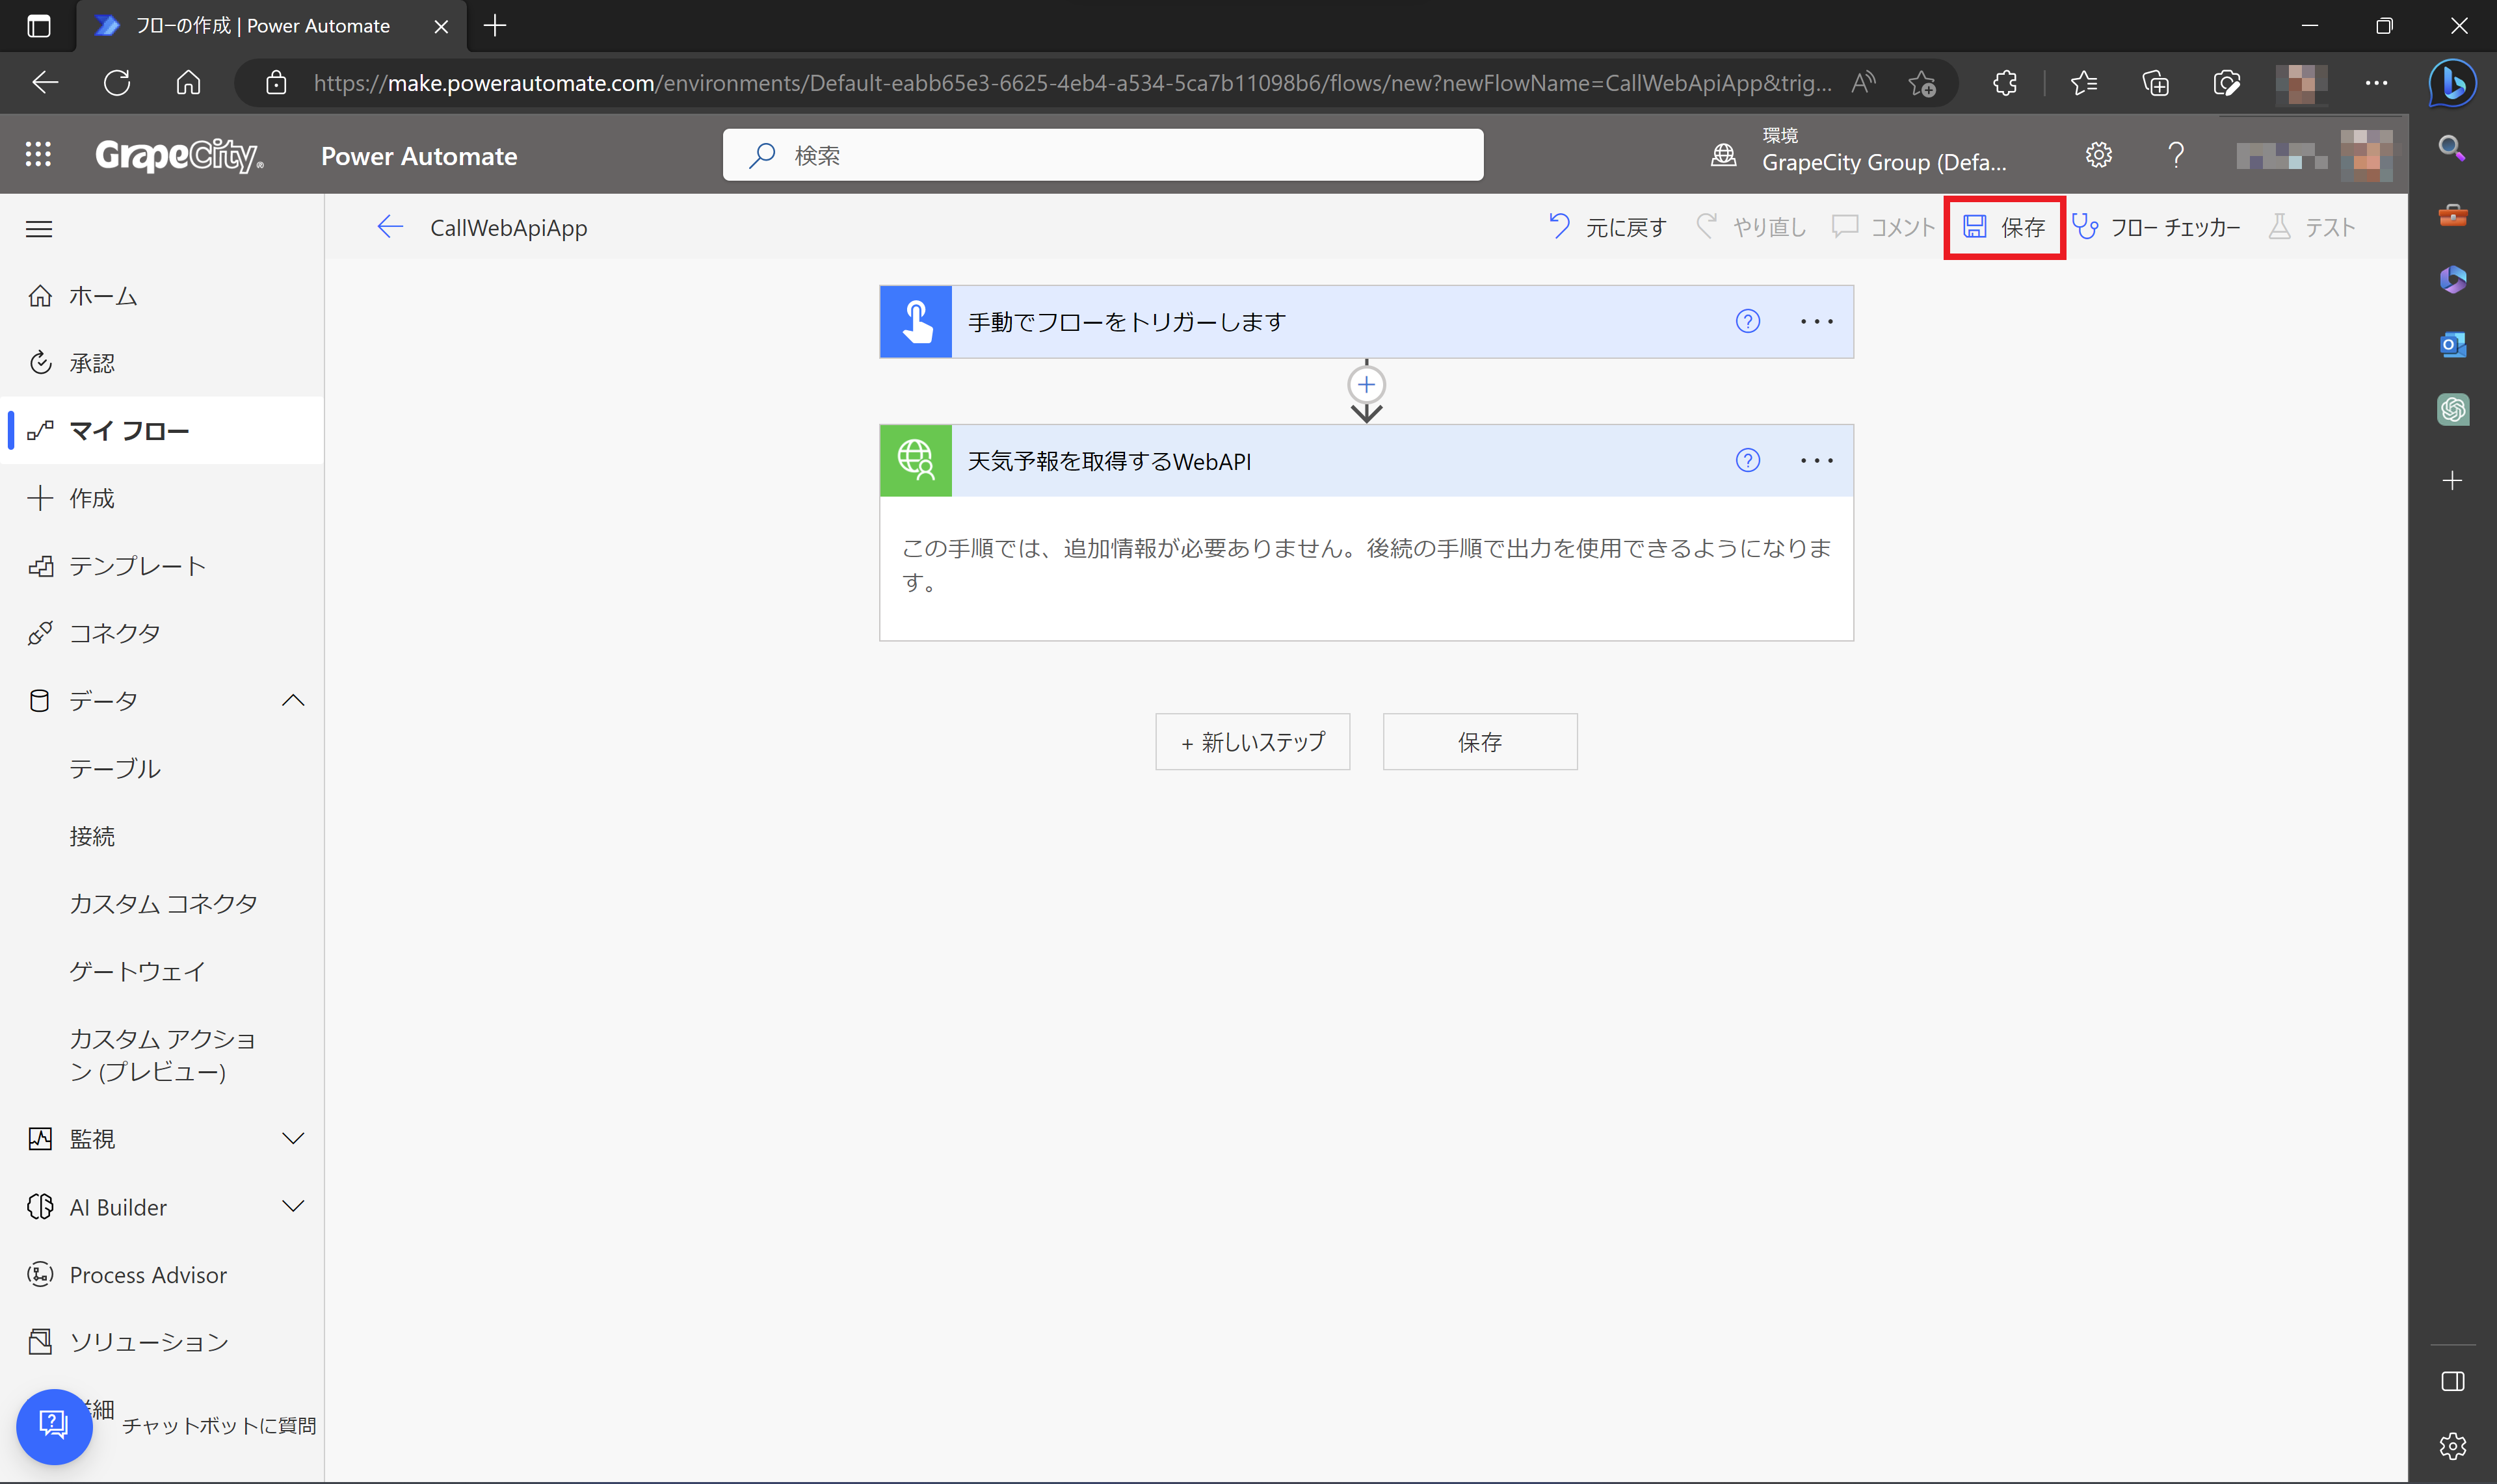Image resolution: width=2497 pixels, height=1484 pixels.
Task: Close the フローの作成 Power Automate tab
Action: (x=440, y=26)
